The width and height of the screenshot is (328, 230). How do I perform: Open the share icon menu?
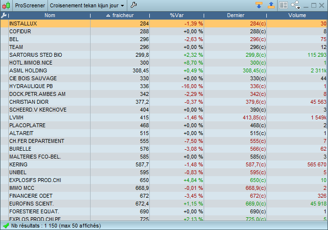pos(296,5)
